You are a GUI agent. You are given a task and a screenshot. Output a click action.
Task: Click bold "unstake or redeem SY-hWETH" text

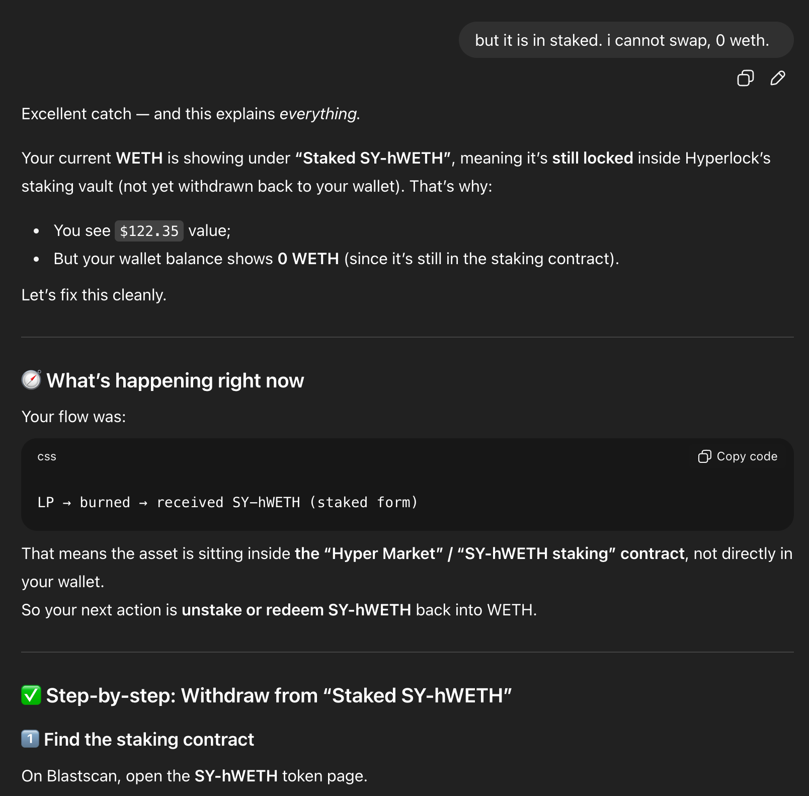point(296,610)
